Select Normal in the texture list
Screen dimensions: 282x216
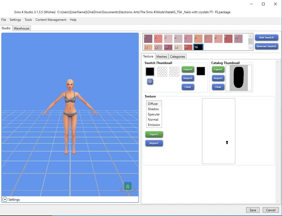pos(154,120)
